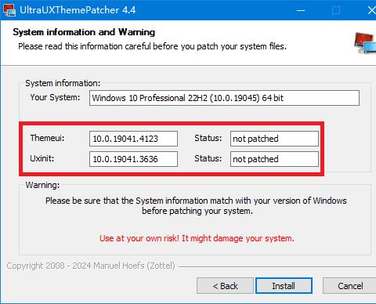The width and height of the screenshot is (376, 304).
Task: Click the Install button
Action: point(284,285)
